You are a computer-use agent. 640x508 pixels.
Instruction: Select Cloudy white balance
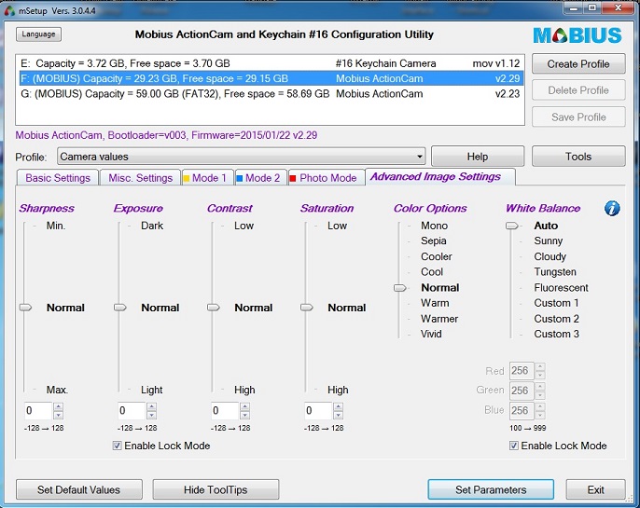coord(550,256)
